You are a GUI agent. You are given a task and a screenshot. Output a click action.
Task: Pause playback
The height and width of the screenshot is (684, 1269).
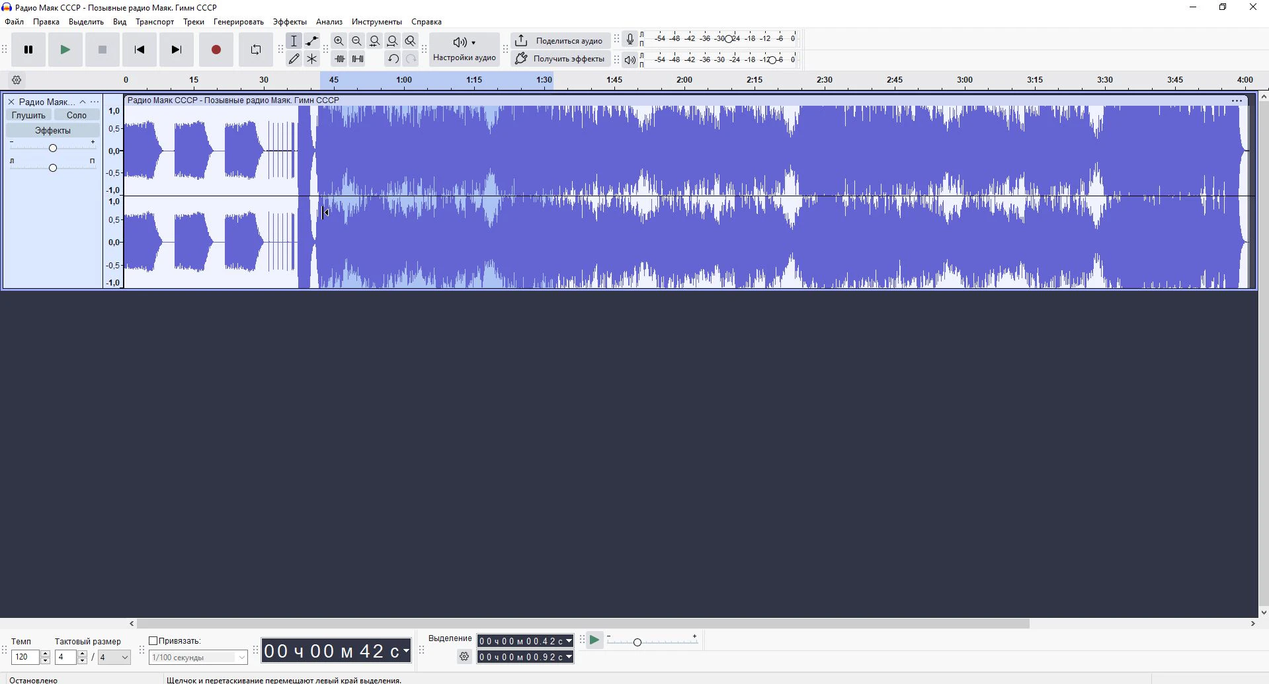click(28, 50)
